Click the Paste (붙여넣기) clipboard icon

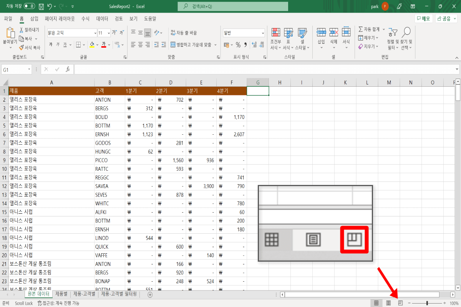click(x=10, y=33)
